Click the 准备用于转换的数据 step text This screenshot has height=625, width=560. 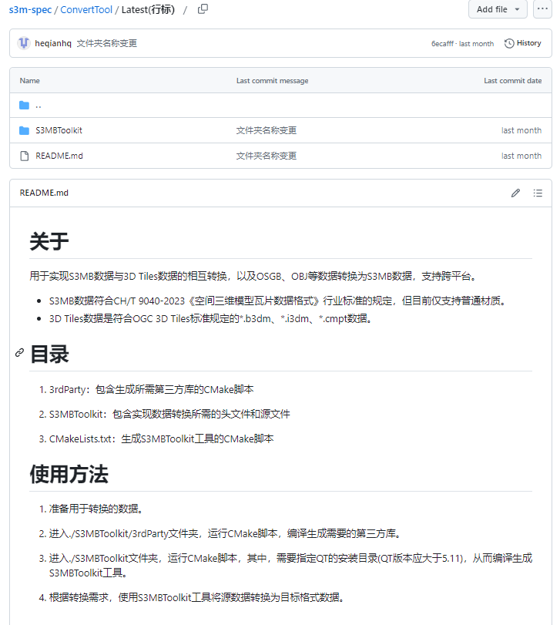pyautogui.click(x=96, y=509)
